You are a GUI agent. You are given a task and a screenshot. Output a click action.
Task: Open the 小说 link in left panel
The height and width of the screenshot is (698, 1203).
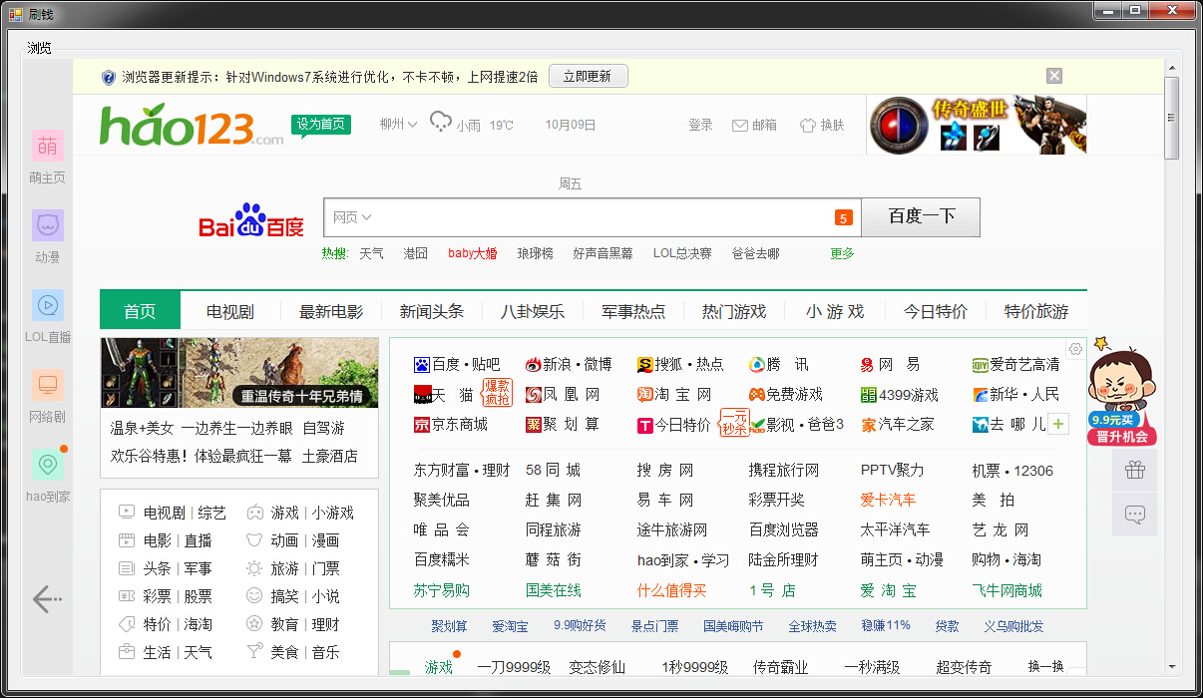click(x=325, y=596)
